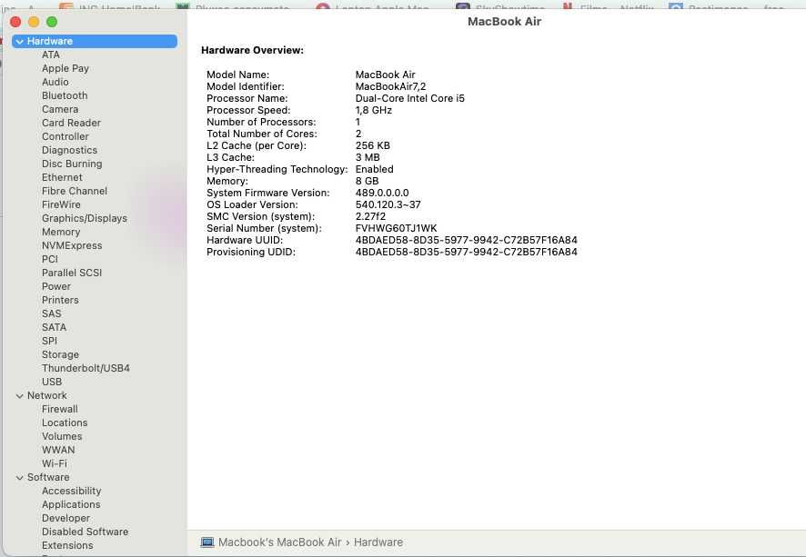Image resolution: width=806 pixels, height=557 pixels.
Task: Select the Hardware category heading
Action: coord(95,41)
